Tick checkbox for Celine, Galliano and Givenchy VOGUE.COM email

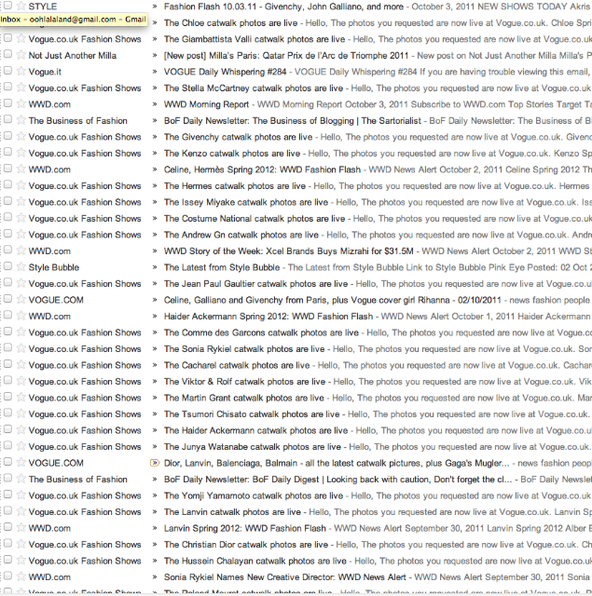[7, 299]
